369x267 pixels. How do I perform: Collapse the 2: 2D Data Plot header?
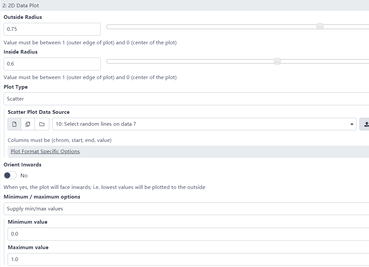(x=21, y=5)
